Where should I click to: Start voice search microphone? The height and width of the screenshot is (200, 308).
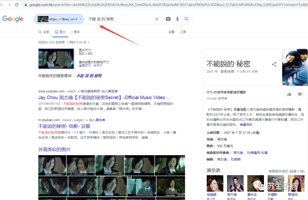point(177,19)
